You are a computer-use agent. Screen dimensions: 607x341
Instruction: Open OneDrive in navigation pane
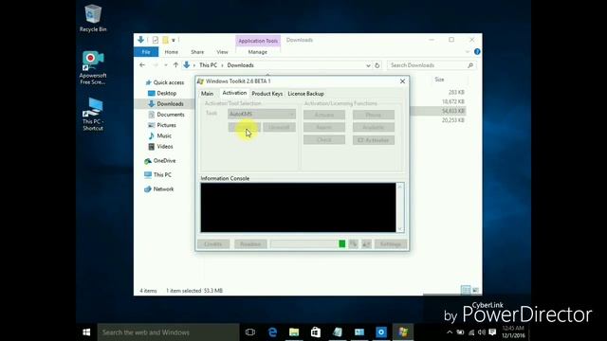pos(160,161)
